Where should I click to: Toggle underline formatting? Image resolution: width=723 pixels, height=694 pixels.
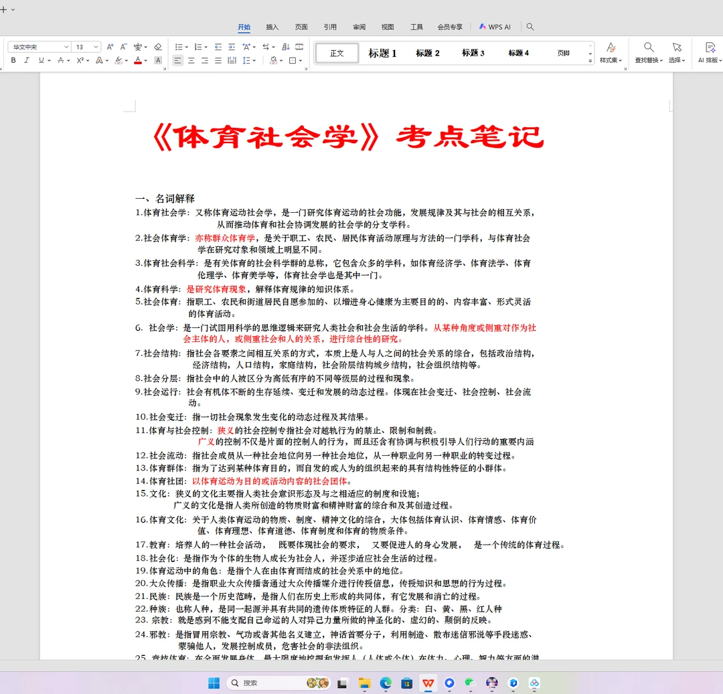click(41, 61)
